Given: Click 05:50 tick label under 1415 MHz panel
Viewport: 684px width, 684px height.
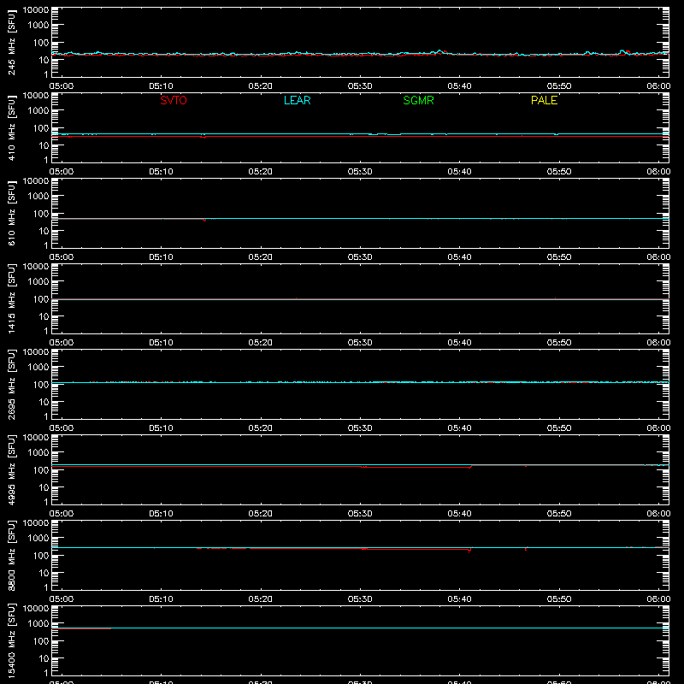Looking at the screenshot, I should (x=559, y=343).
